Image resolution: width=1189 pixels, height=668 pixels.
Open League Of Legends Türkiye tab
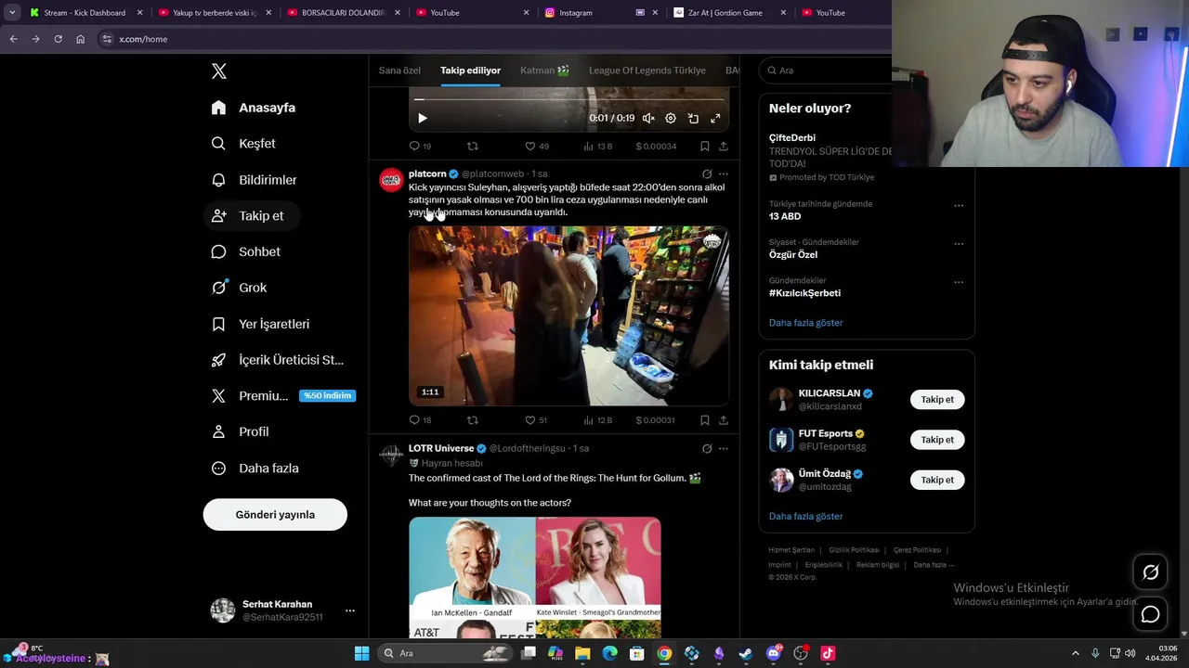click(x=647, y=71)
